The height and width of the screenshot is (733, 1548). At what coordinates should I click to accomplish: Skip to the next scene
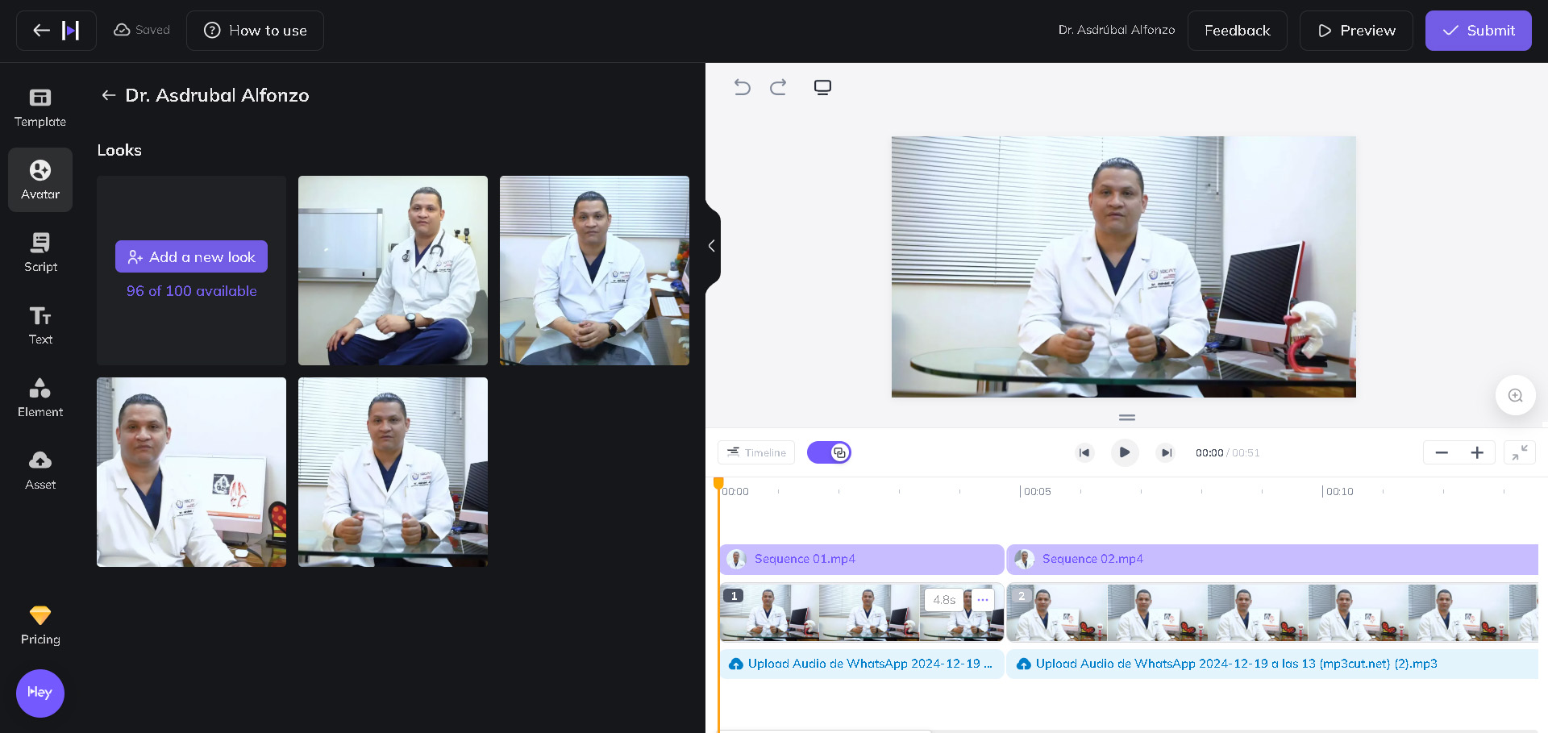1166,452
